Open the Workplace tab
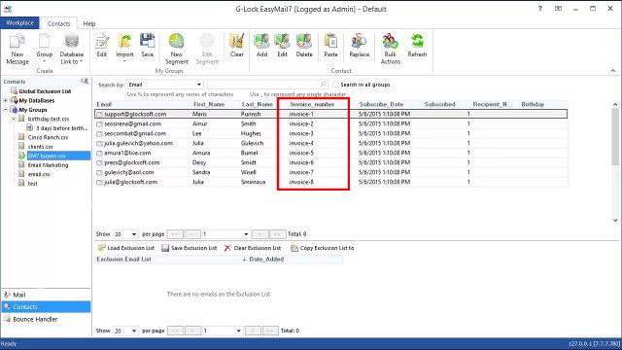The image size is (622, 350). point(19,23)
